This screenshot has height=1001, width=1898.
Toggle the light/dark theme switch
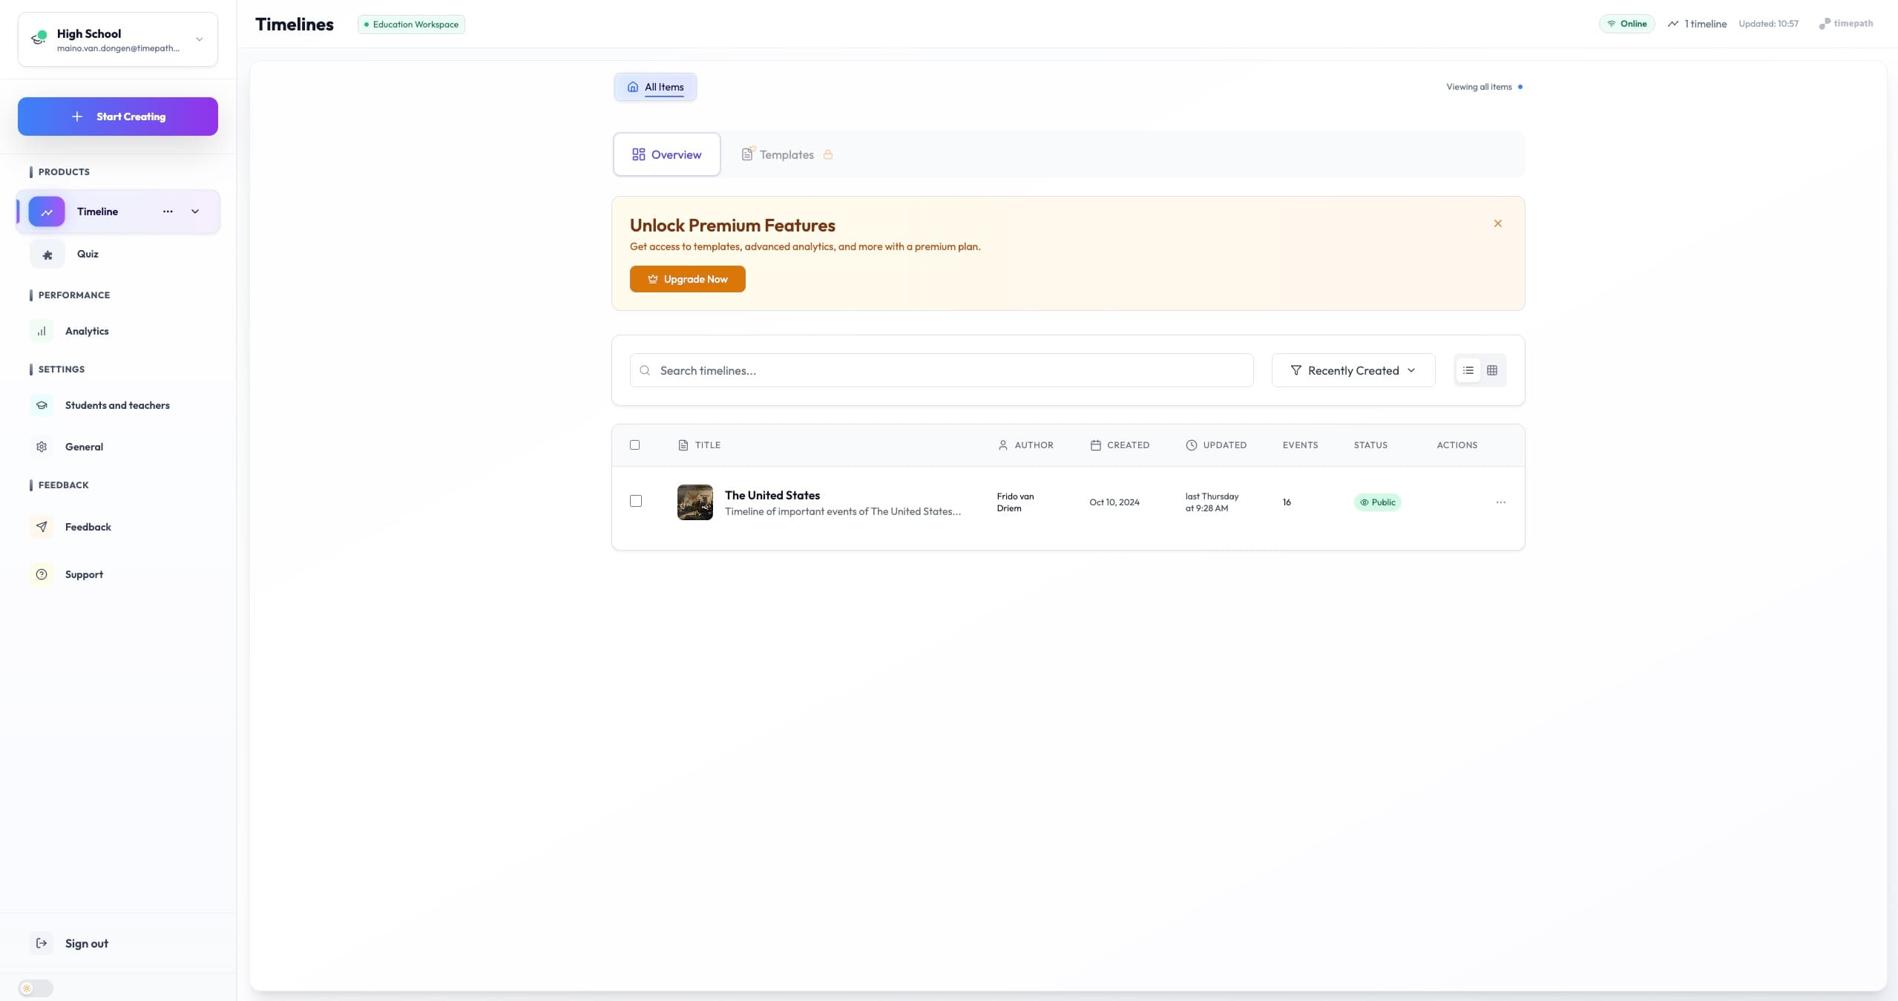coord(36,988)
